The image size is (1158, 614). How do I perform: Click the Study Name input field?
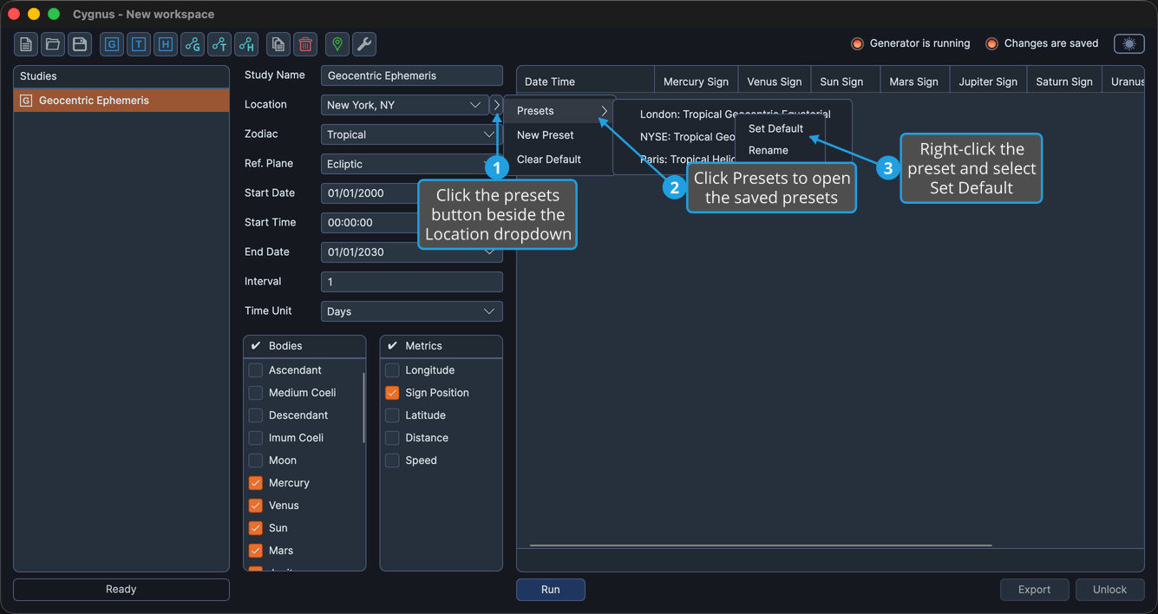[411, 75]
